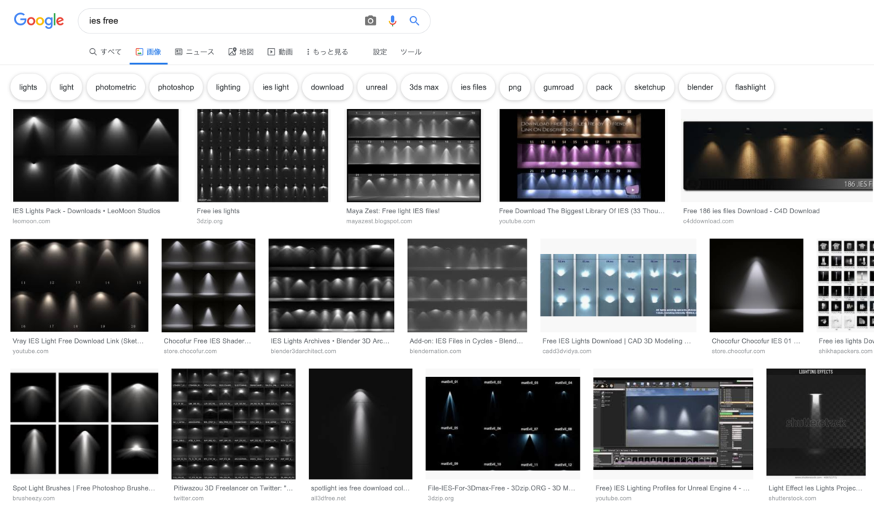Search by image using the camera icon
This screenshot has width=874, height=508.
(x=370, y=20)
